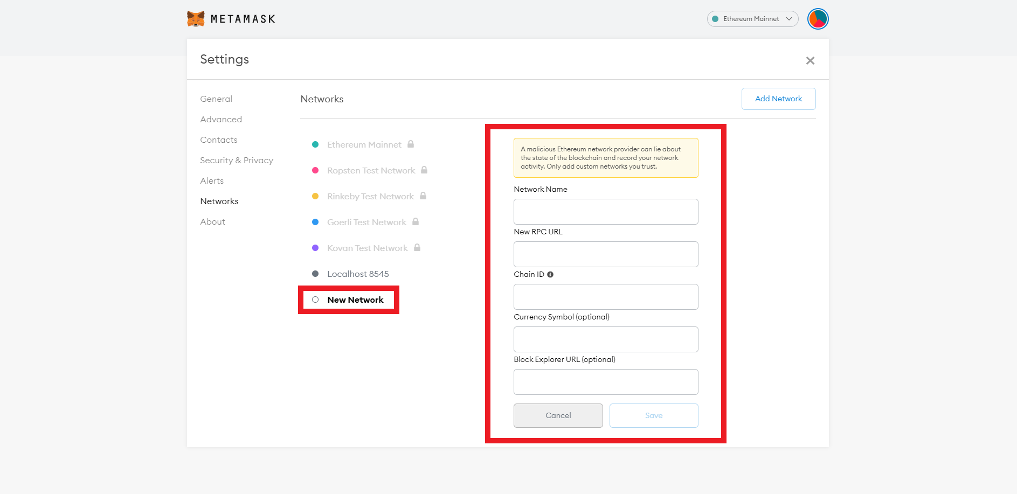1017x494 pixels.
Task: Cancel the new network form
Action: pos(558,415)
